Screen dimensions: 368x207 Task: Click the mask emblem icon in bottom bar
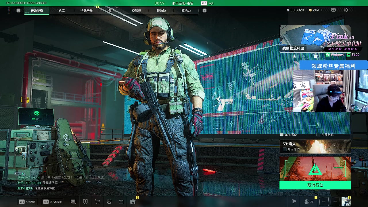point(109,202)
